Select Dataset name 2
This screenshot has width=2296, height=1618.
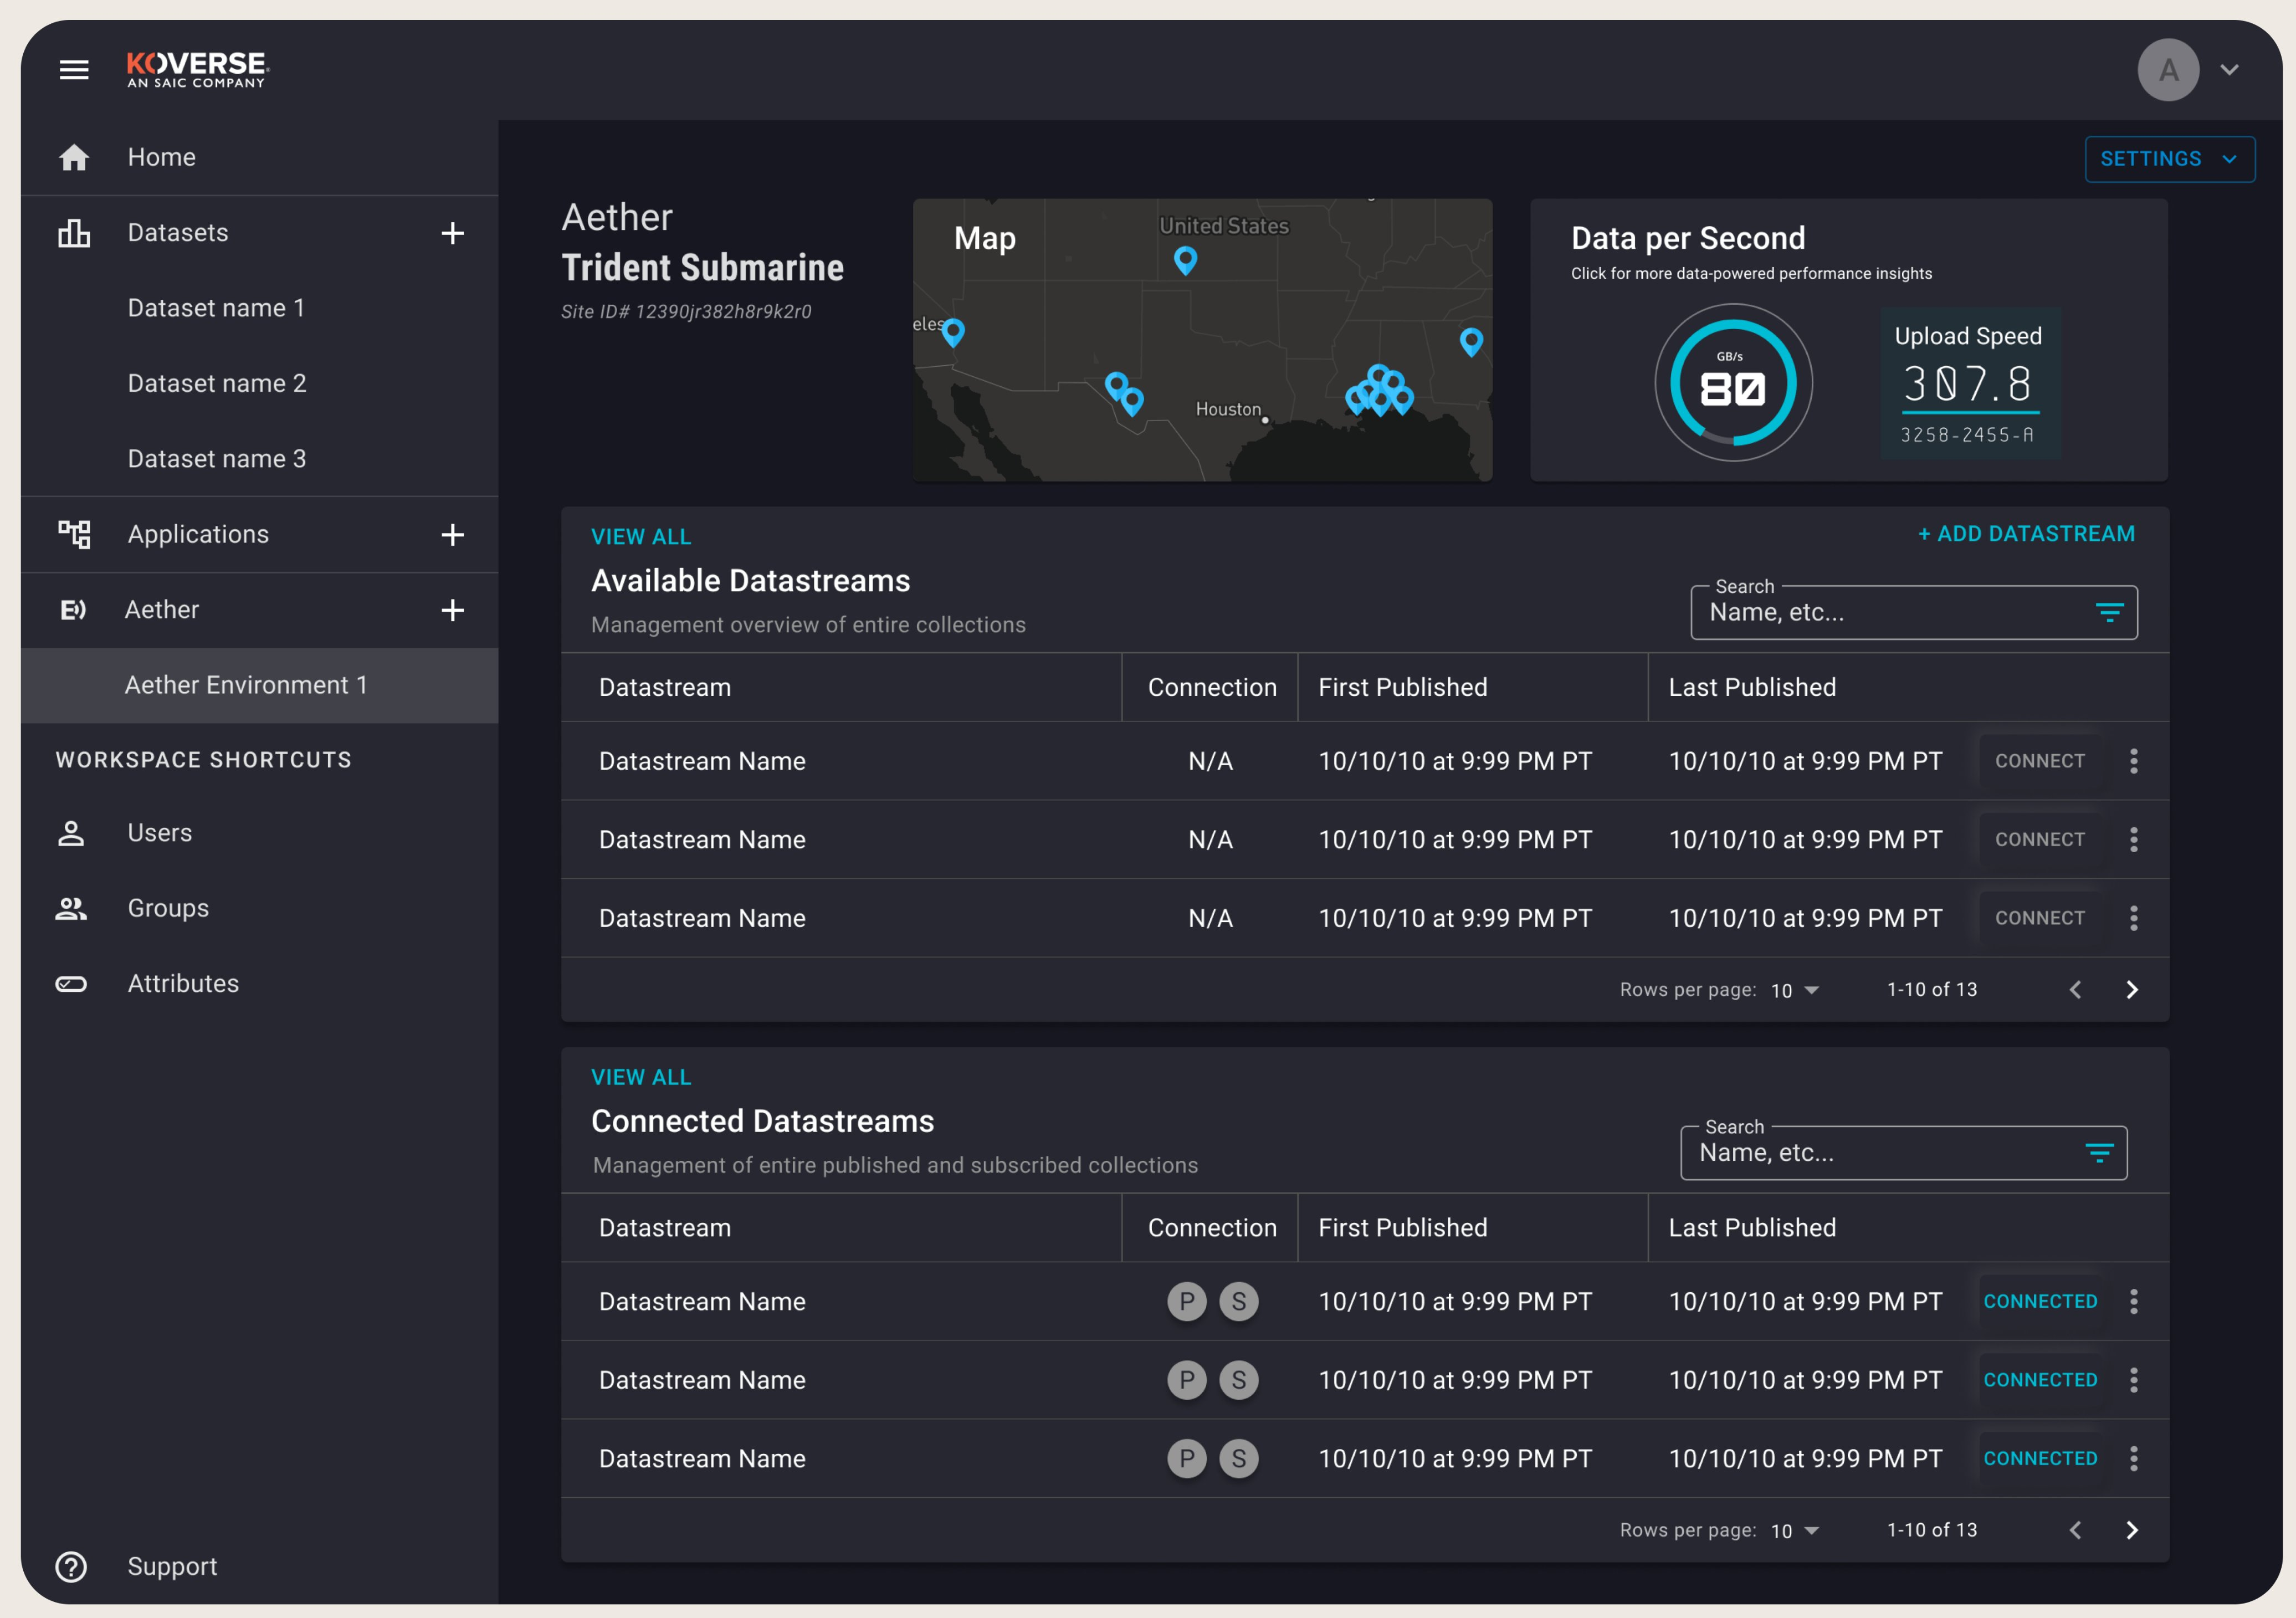click(217, 384)
